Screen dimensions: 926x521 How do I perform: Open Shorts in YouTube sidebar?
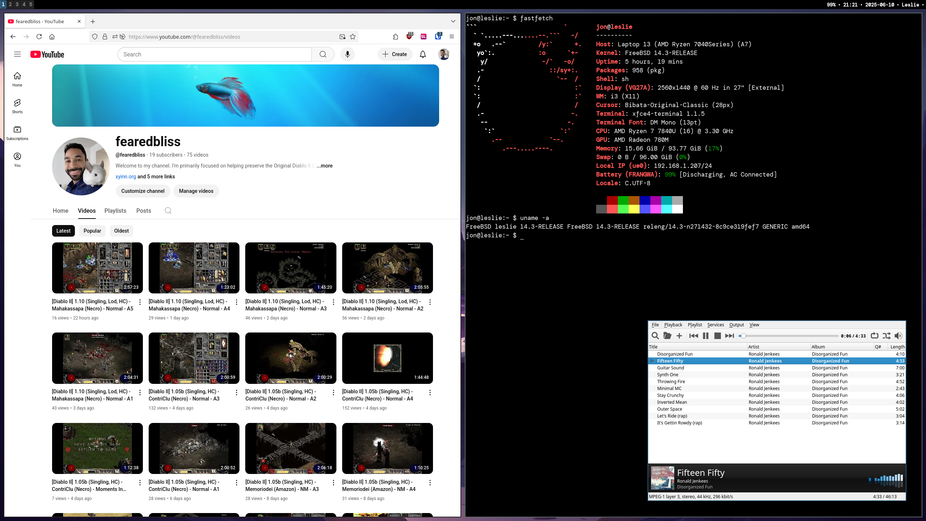[17, 106]
